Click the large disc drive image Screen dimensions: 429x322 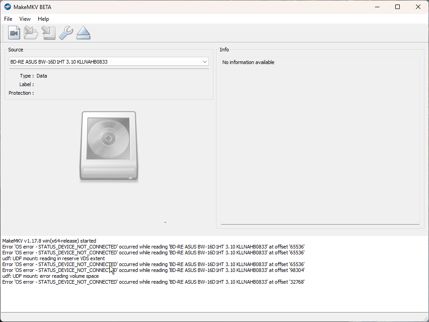point(109,146)
